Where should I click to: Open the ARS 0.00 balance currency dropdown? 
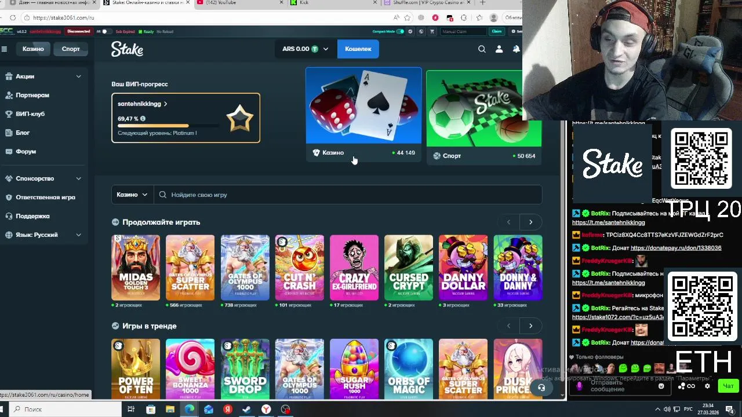pos(305,49)
